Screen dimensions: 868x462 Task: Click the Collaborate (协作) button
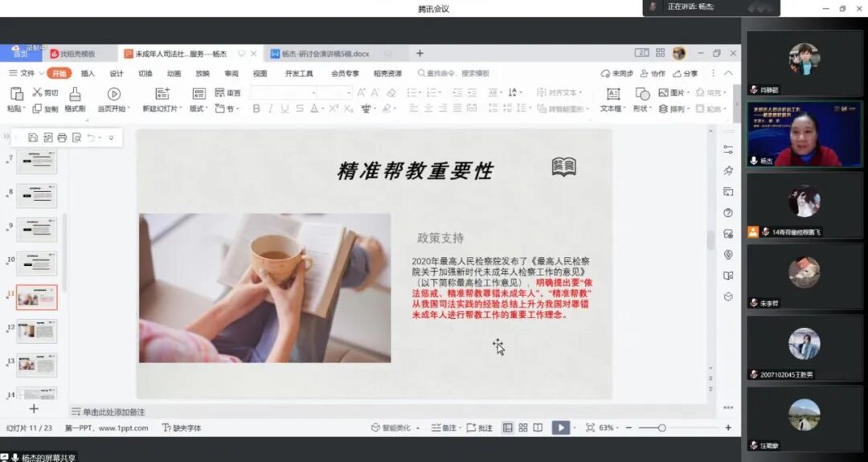(653, 73)
